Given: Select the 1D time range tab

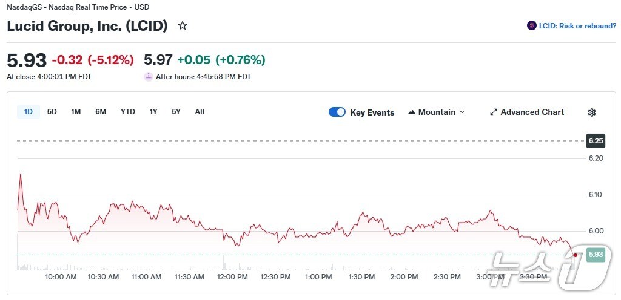Looking at the screenshot, I should coord(29,111).
